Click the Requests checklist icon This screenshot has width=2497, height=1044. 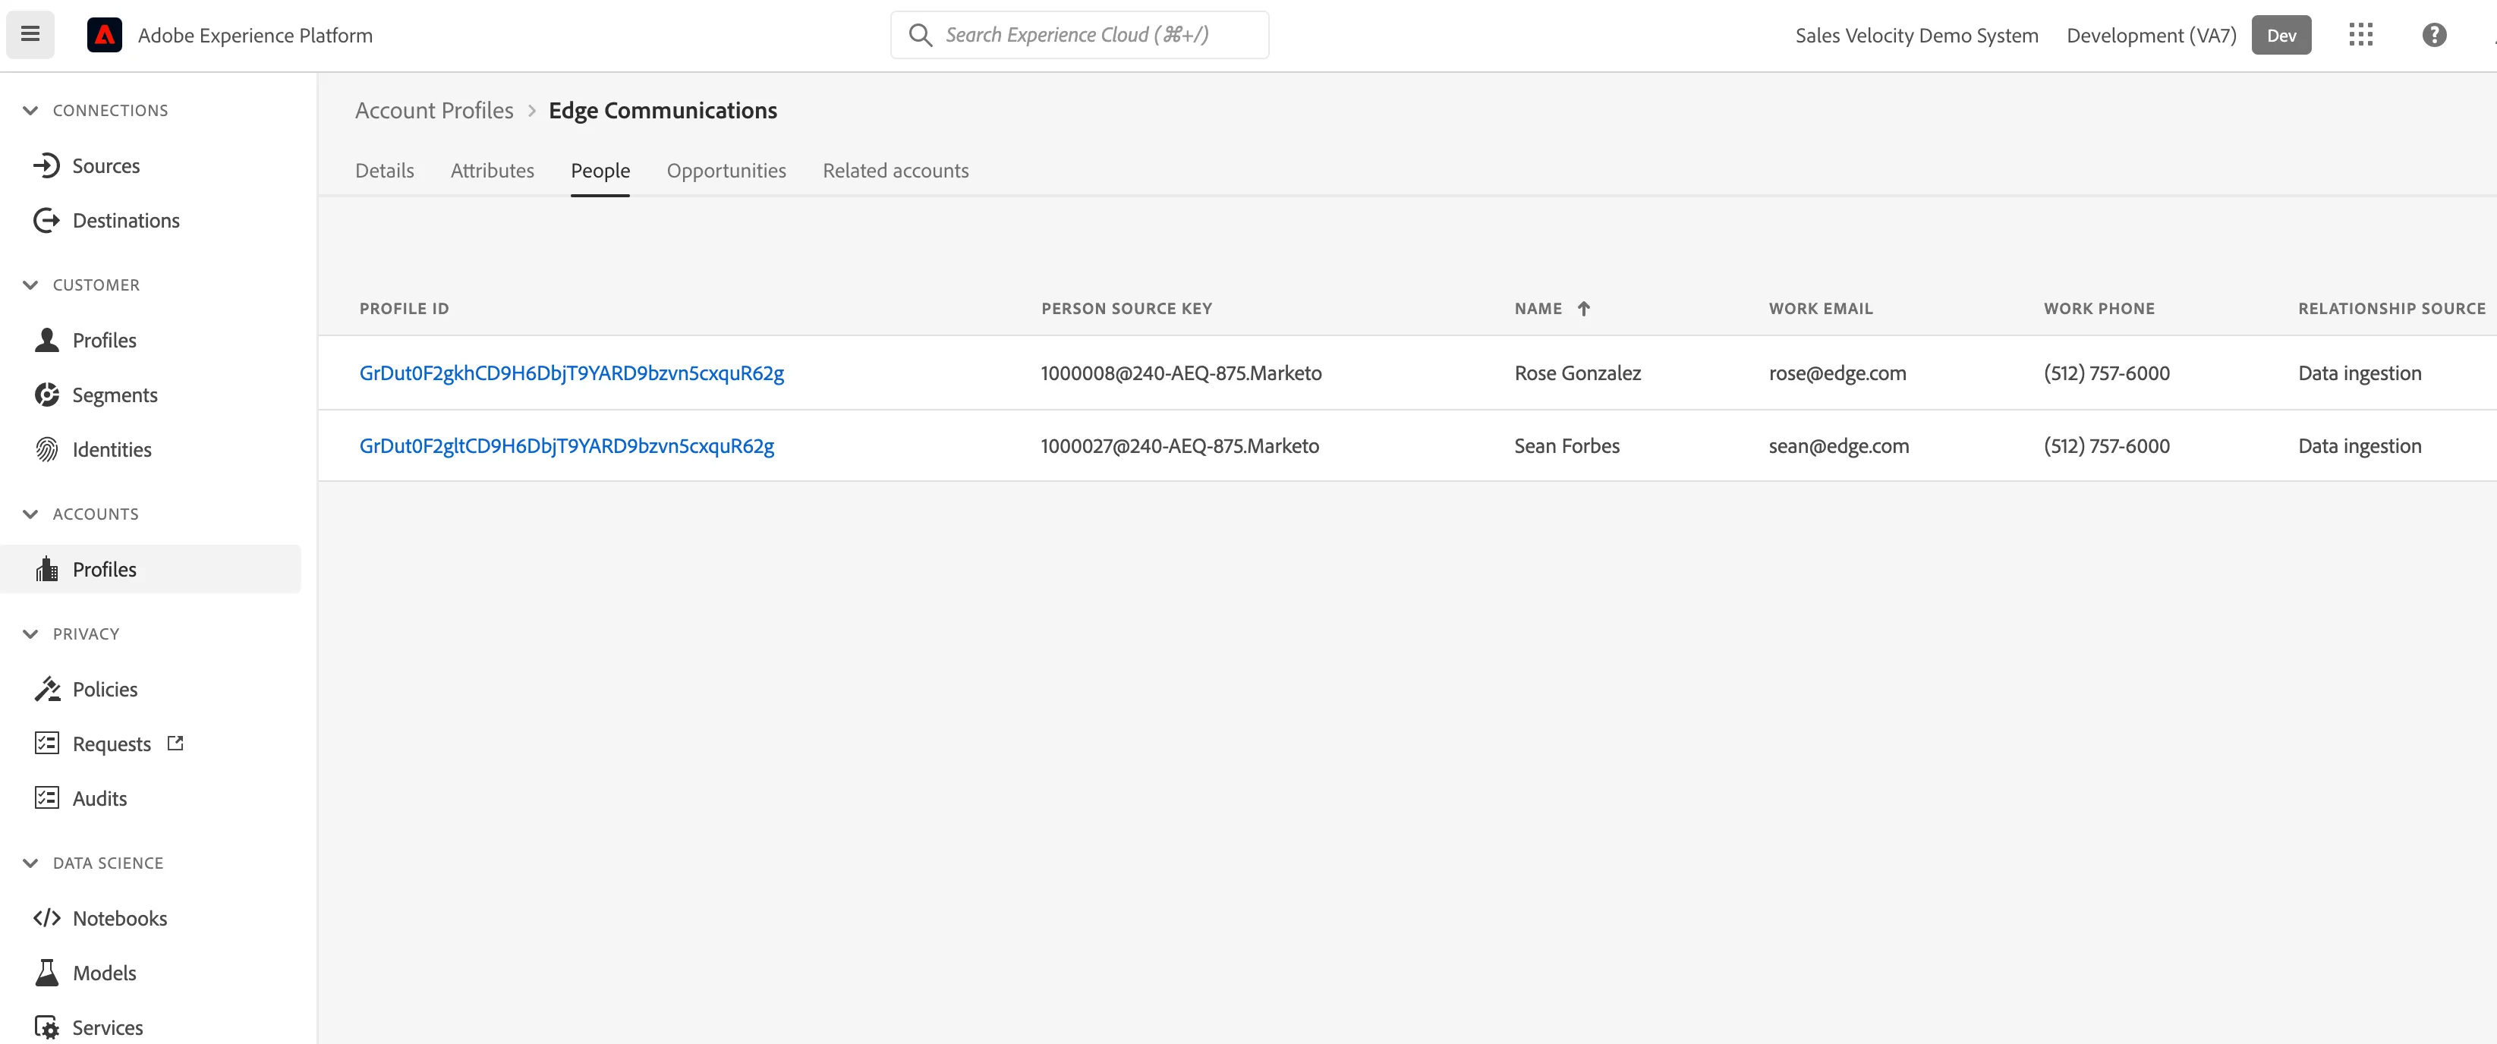point(46,744)
